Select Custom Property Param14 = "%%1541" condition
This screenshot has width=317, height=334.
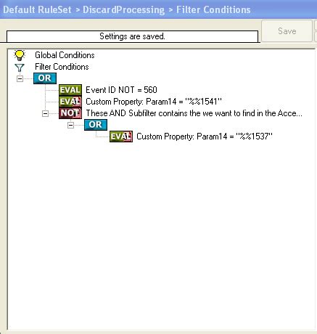pos(154,102)
